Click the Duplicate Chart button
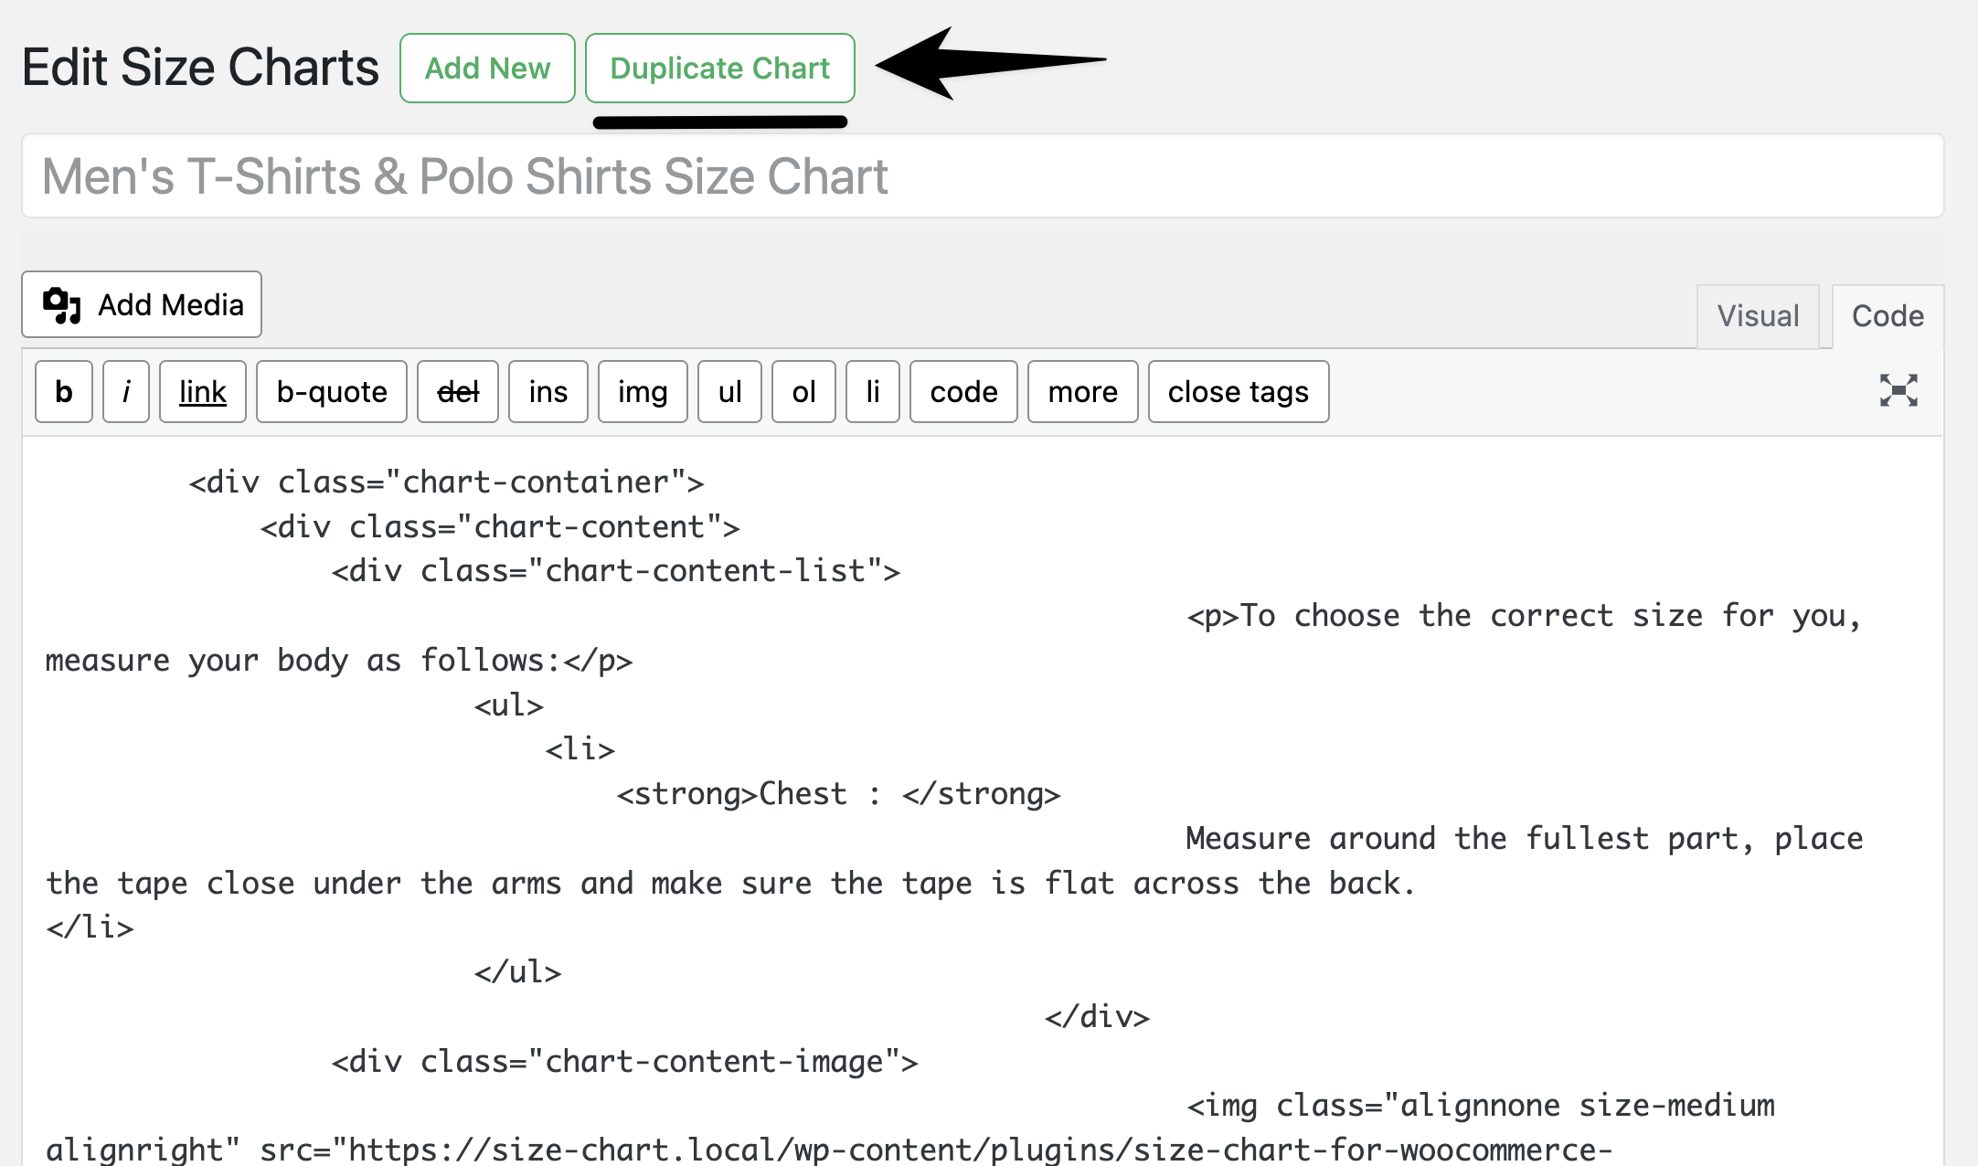1978x1166 pixels. pyautogui.click(x=719, y=69)
